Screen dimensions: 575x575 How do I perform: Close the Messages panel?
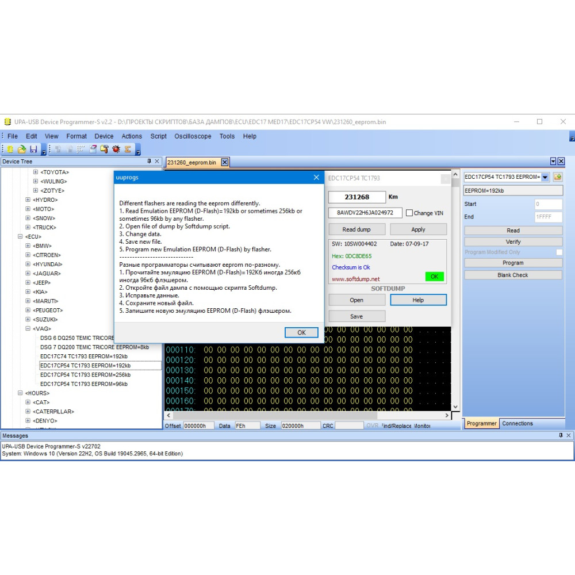click(x=569, y=435)
